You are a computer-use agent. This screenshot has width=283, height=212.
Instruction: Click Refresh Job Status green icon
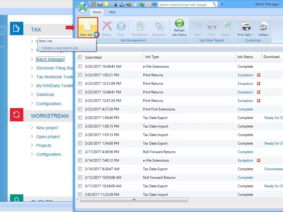179,23
